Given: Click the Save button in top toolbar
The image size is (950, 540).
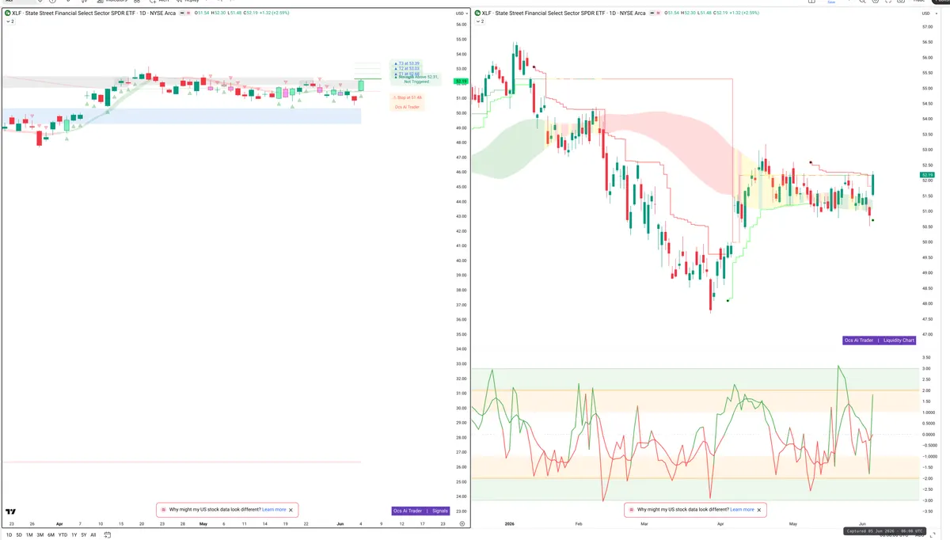Looking at the screenshot, I should click(831, 2).
